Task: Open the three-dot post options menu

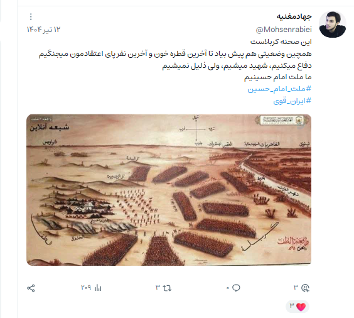Action: coord(31,16)
